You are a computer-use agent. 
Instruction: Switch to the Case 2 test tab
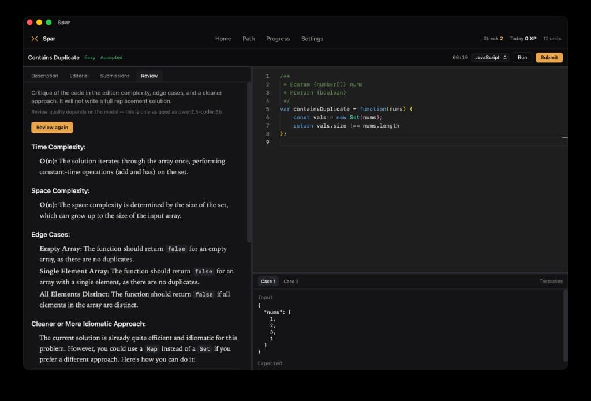291,282
